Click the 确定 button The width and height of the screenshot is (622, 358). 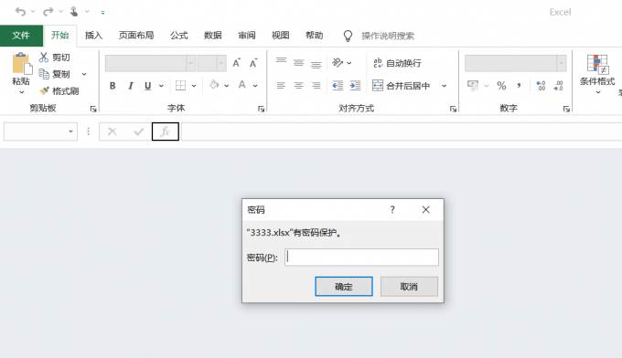(x=344, y=287)
